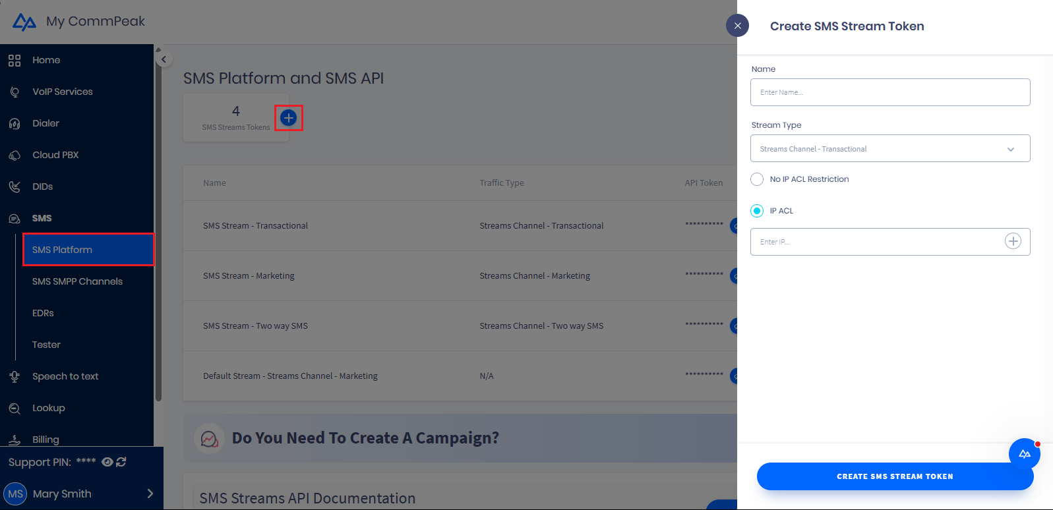Viewport: 1053px width, 510px height.
Task: Click the My CommPeak title
Action: [x=96, y=22]
